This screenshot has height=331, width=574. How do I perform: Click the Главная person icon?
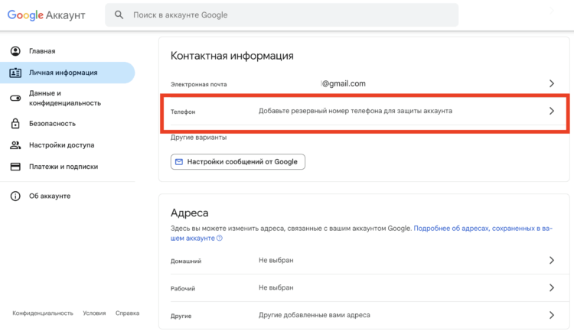(x=15, y=51)
